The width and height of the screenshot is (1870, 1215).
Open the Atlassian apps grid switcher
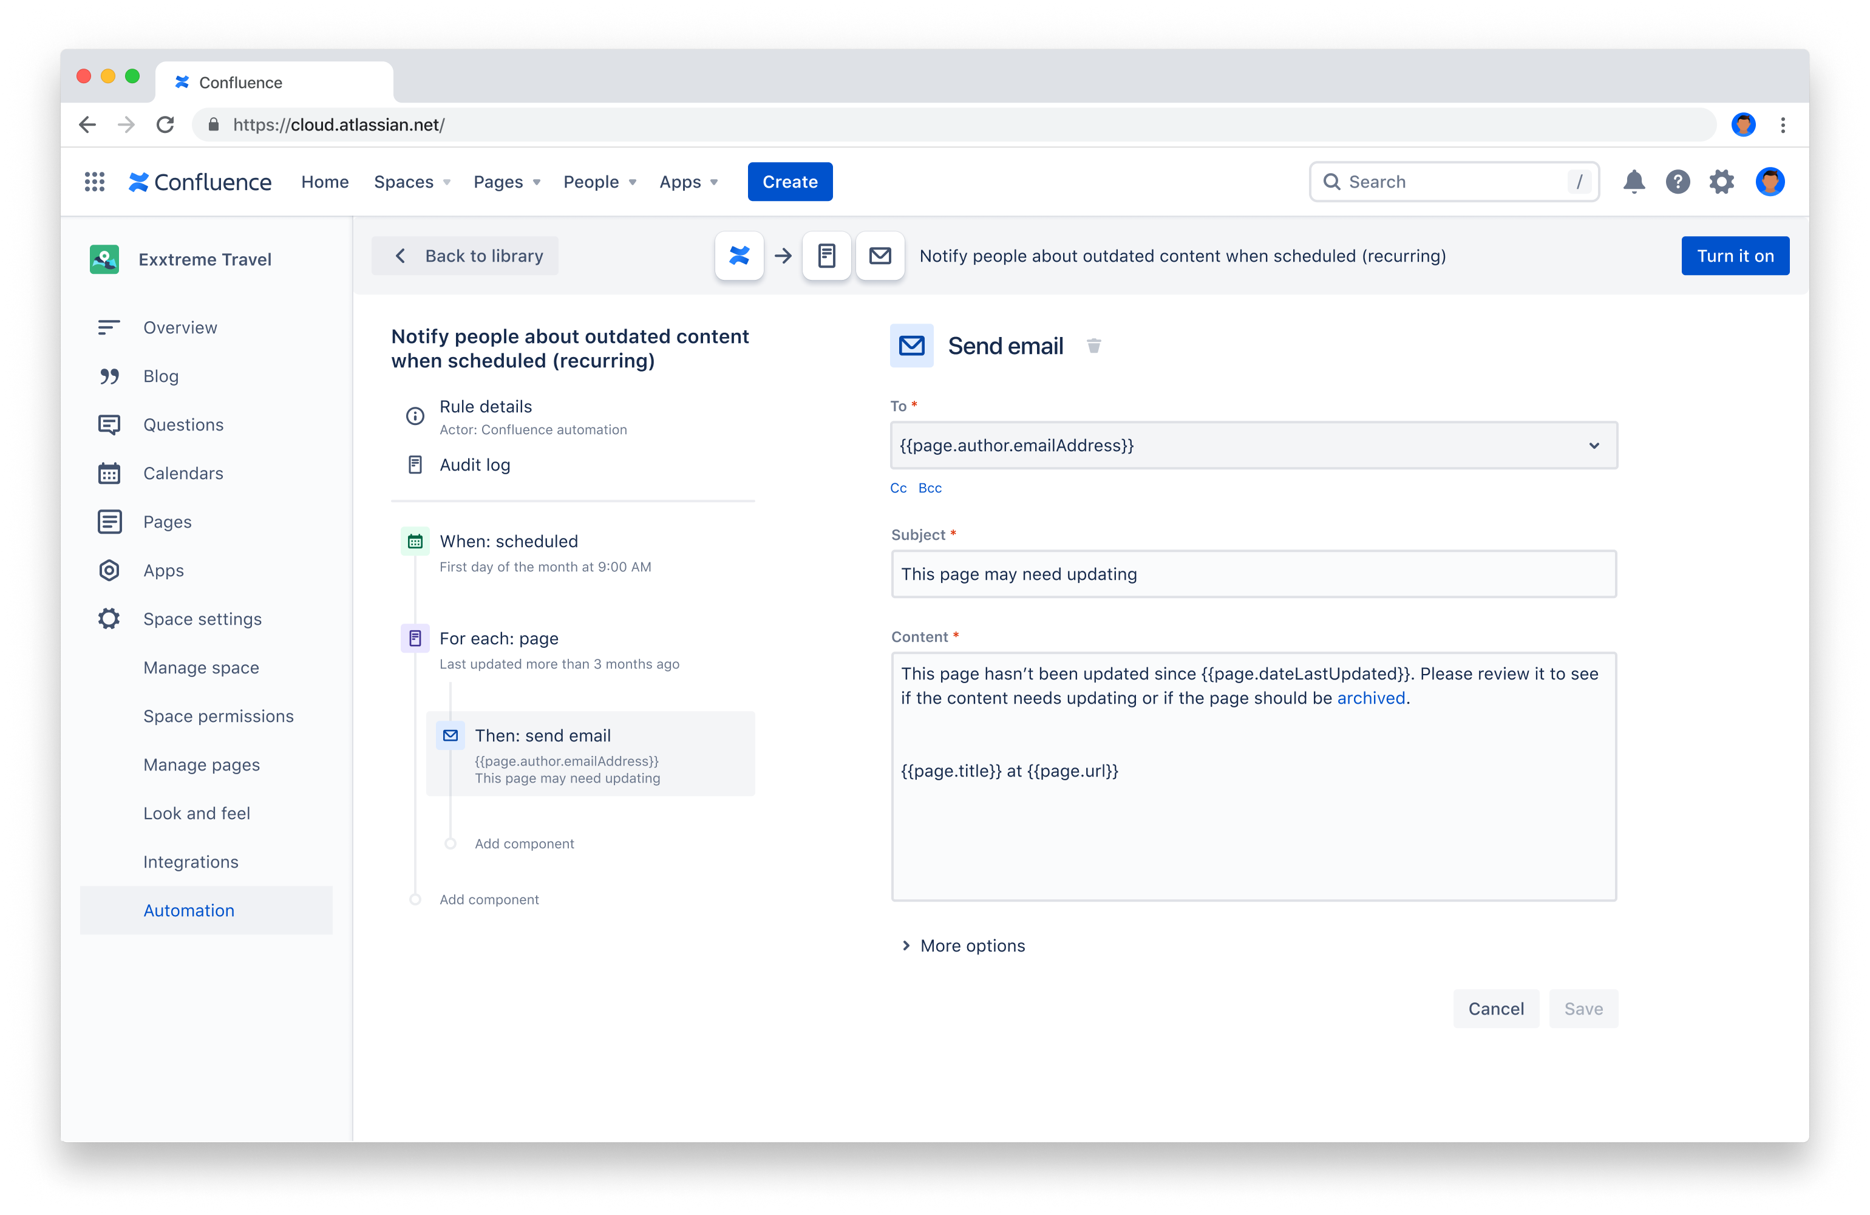coord(94,182)
